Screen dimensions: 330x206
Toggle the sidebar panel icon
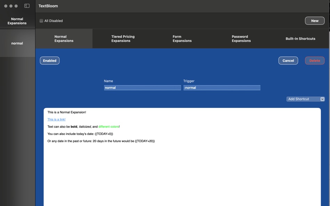pyautogui.click(x=27, y=6)
